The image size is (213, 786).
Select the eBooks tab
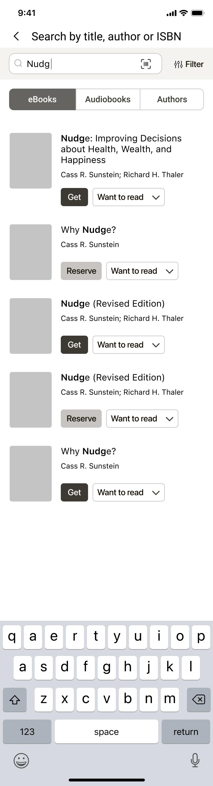[x=42, y=99]
